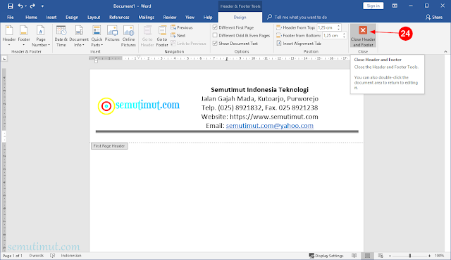The width and height of the screenshot is (451, 260).
Task: Switch to Read Mode view
Action: 354,256
